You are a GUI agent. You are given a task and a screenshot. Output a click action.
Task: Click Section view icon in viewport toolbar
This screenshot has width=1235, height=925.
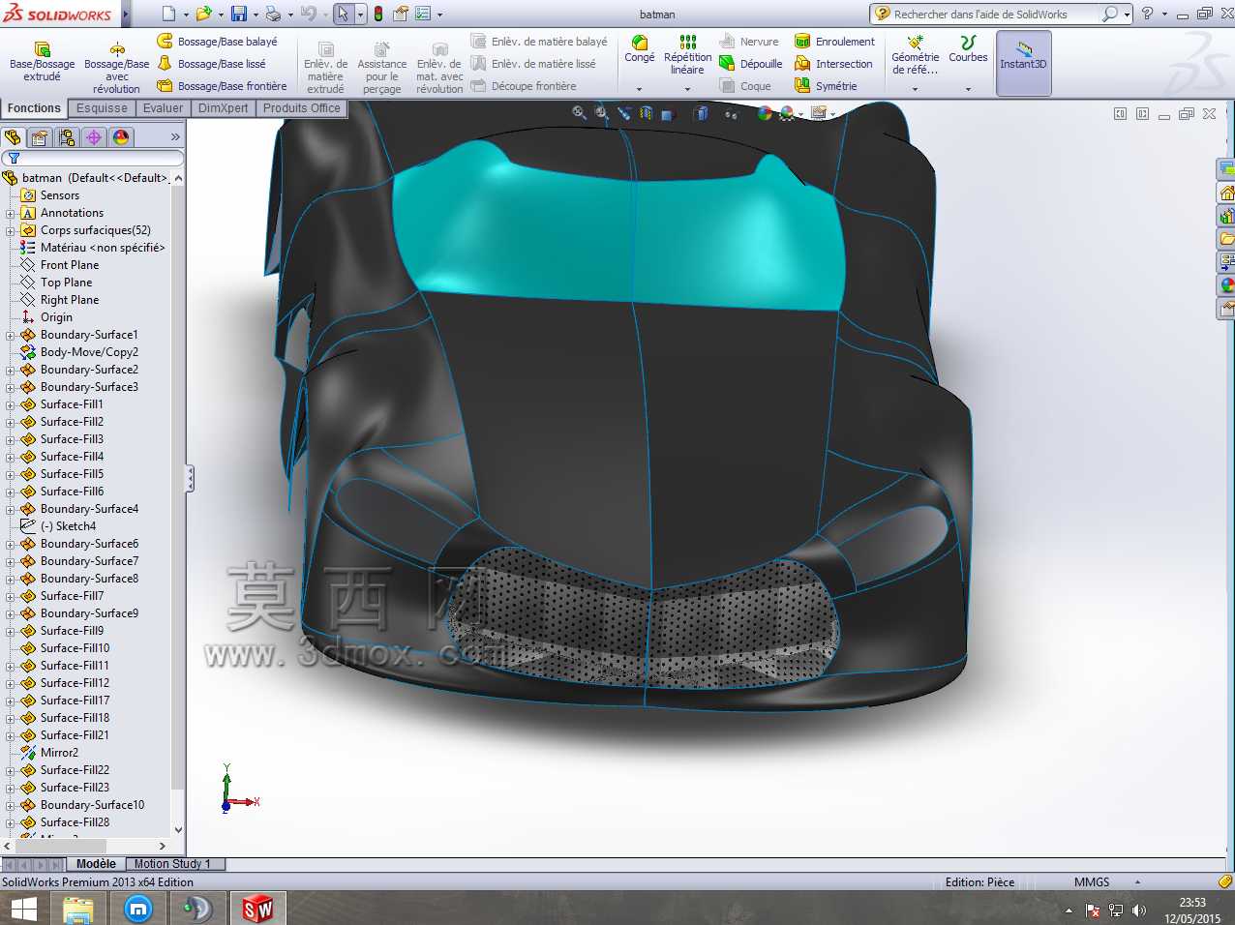pos(646,113)
